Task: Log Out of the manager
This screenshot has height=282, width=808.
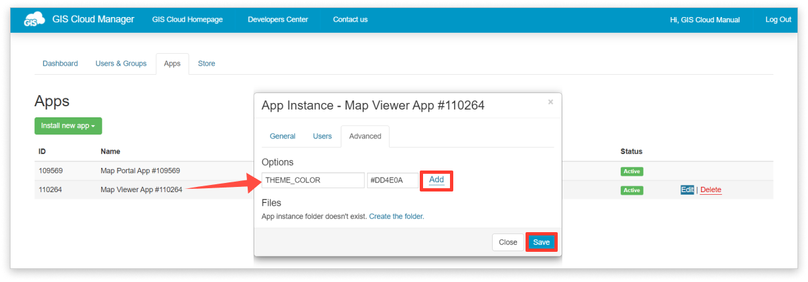Action: 778,20
